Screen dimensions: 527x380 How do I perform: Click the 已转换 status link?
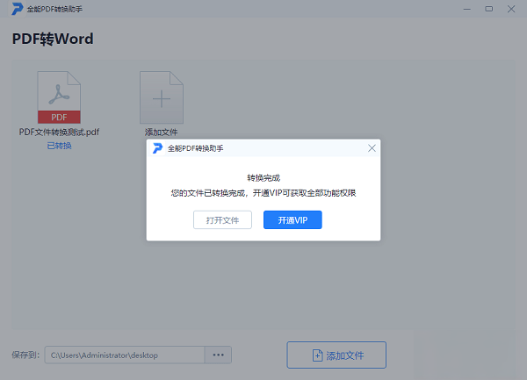pos(59,146)
